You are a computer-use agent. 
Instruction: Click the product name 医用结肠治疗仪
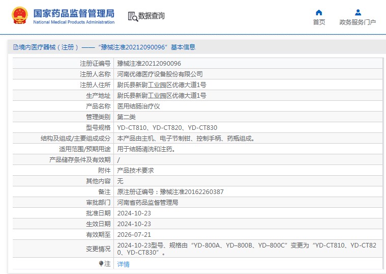point(139,106)
